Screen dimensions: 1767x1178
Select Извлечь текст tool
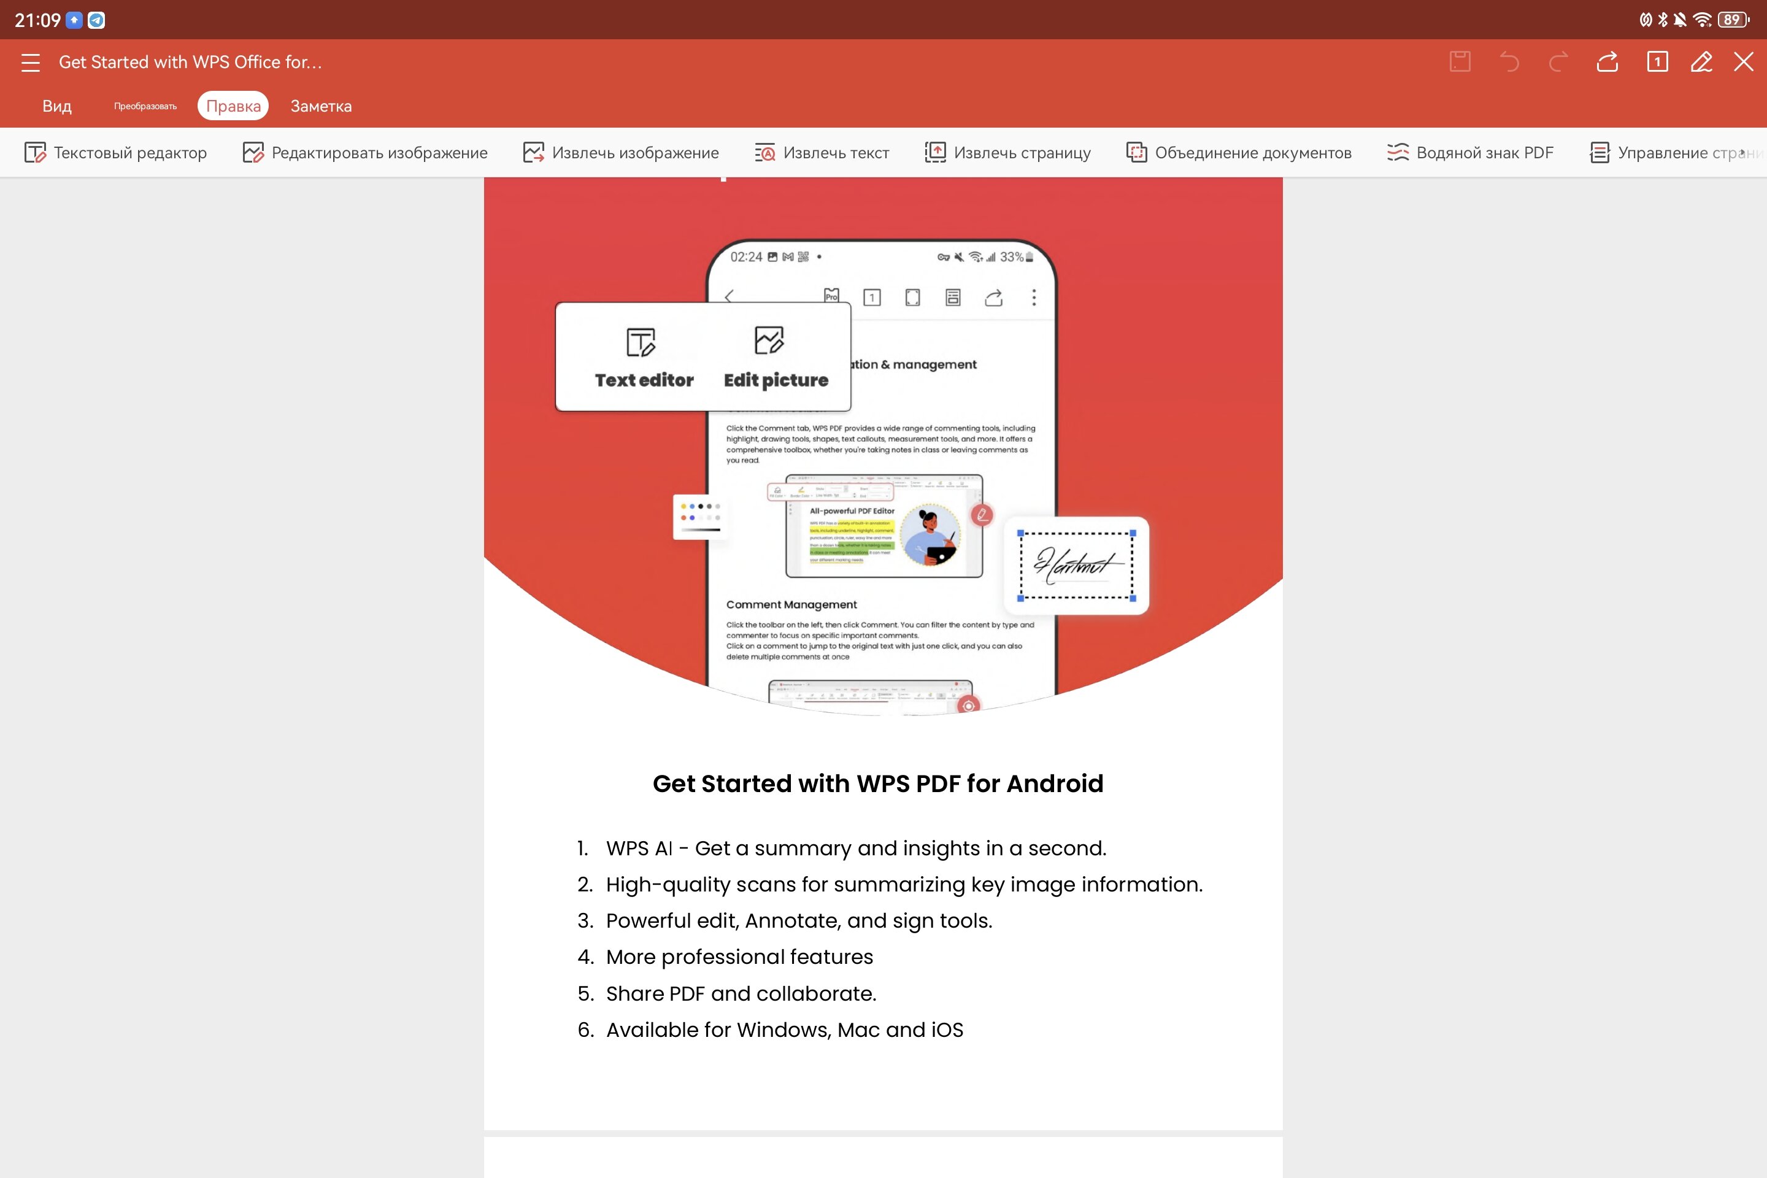[822, 153]
